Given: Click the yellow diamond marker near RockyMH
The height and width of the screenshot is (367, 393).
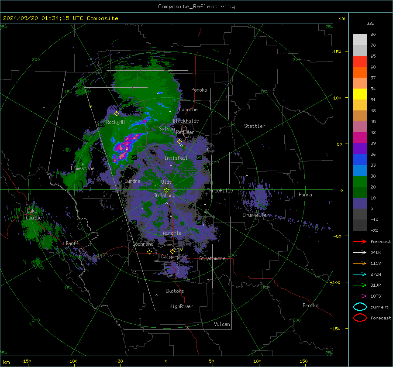Looking at the screenshot, I should (117, 114).
